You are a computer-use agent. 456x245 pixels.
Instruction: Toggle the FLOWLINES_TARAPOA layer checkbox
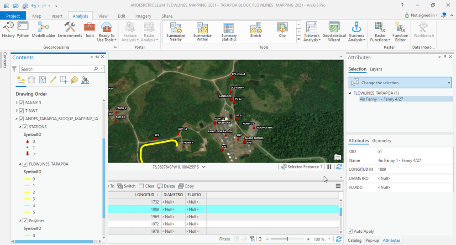pos(25,164)
